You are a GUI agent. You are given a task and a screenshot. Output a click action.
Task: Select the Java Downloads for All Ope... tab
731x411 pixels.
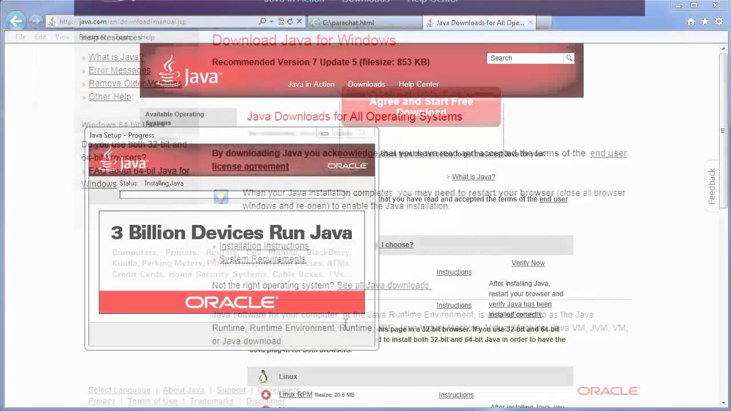coord(480,23)
